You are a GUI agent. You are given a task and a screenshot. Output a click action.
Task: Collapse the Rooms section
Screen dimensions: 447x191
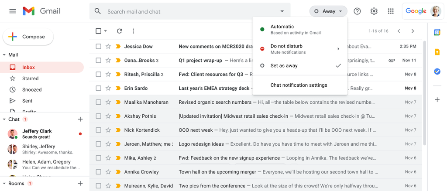4,183
